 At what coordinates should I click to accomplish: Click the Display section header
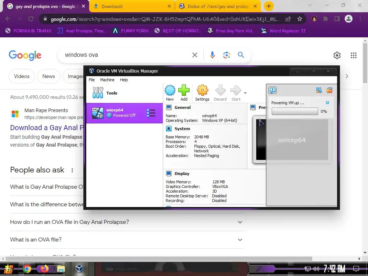pos(182,174)
